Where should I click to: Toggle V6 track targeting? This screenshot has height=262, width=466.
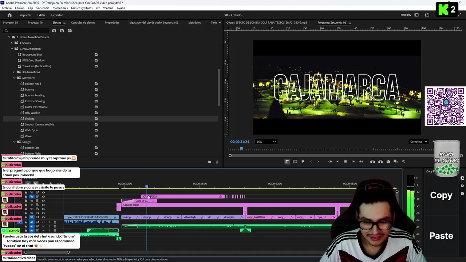pyautogui.click(x=32, y=196)
